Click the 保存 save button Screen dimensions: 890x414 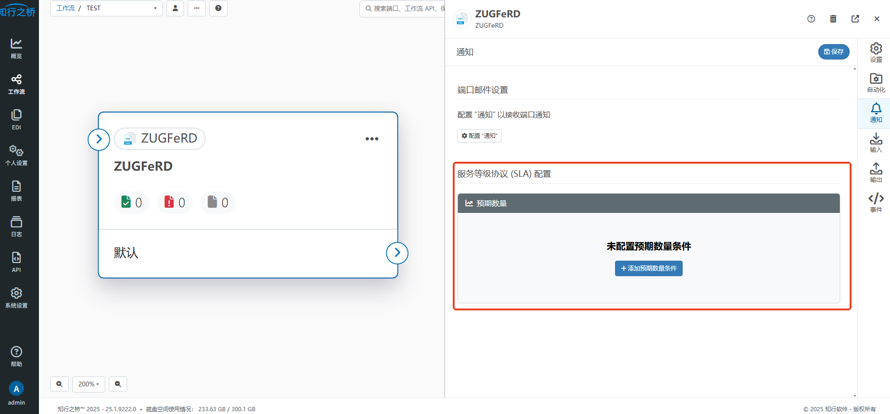click(833, 52)
